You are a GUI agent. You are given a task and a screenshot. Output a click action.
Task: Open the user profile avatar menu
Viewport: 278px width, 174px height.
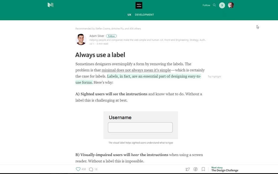point(231,5)
